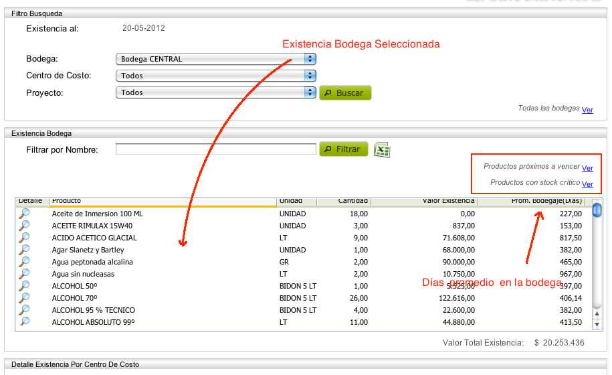Sort by the Cantidad column header
The width and height of the screenshot is (612, 375).
pyautogui.click(x=344, y=201)
